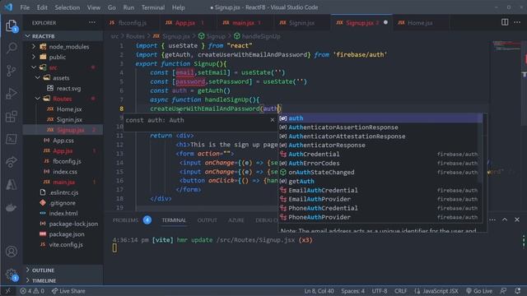This screenshot has width=527, height=296.
Task: Open the terminal-shaped activity bar icon
Action: pos(11,139)
